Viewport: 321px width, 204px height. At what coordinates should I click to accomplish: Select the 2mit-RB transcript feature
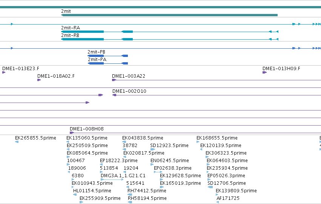170,39
